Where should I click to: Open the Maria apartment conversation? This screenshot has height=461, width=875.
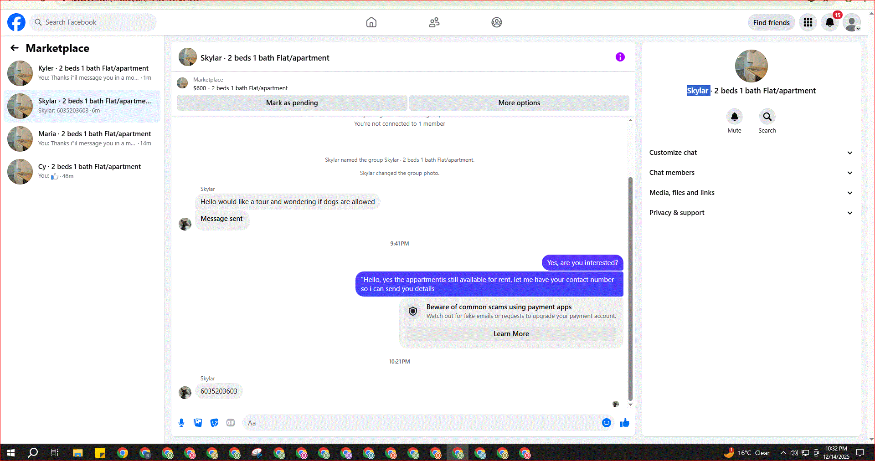coord(82,139)
